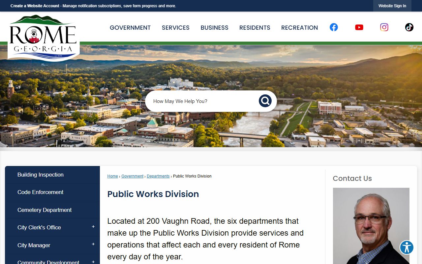The image size is (422, 264).
Task: Open the Rome Facebook page icon
Action: (x=334, y=27)
